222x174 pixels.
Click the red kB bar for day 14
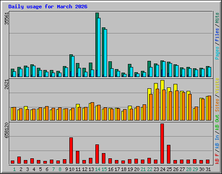97,154
